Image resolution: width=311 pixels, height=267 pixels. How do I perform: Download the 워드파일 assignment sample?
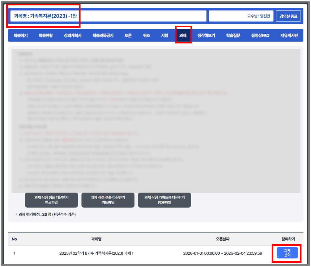108,200
